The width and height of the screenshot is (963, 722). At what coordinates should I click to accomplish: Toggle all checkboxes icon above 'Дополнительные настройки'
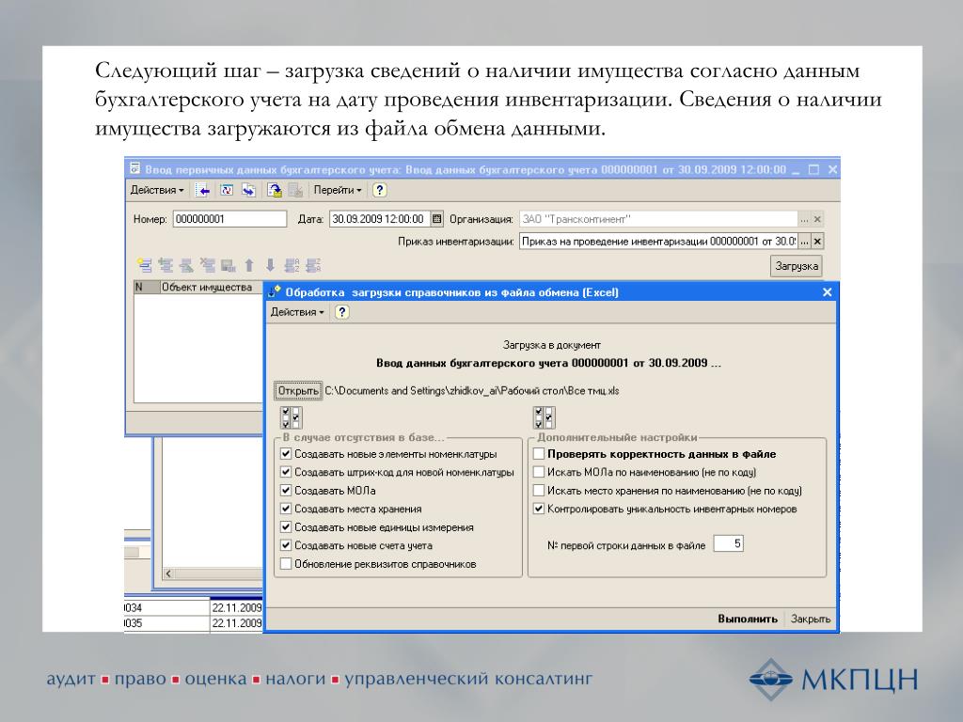point(545,417)
